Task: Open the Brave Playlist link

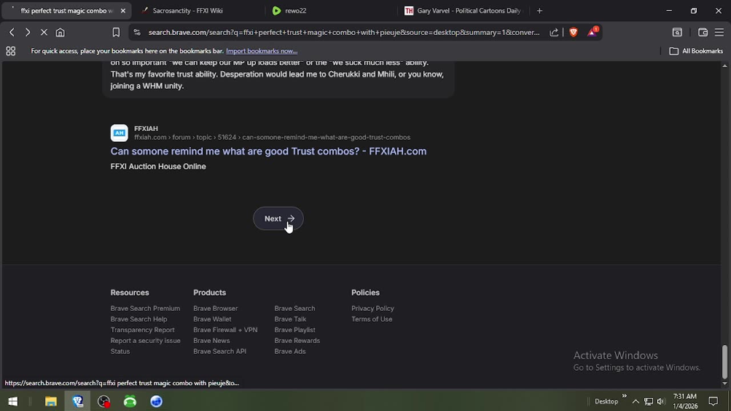Action: point(295,330)
